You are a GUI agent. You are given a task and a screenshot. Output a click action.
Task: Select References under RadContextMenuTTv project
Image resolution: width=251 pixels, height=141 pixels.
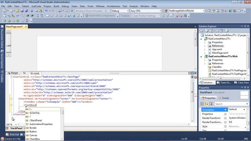point(218,46)
